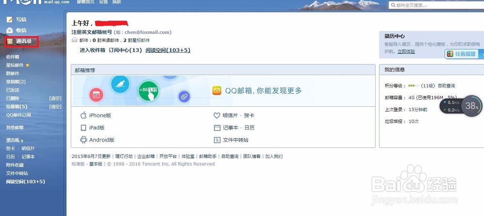Viewport: 484px width, 216px height.
Task: Open 阅读空间(103+5) in the sidebar
Action: [26, 182]
